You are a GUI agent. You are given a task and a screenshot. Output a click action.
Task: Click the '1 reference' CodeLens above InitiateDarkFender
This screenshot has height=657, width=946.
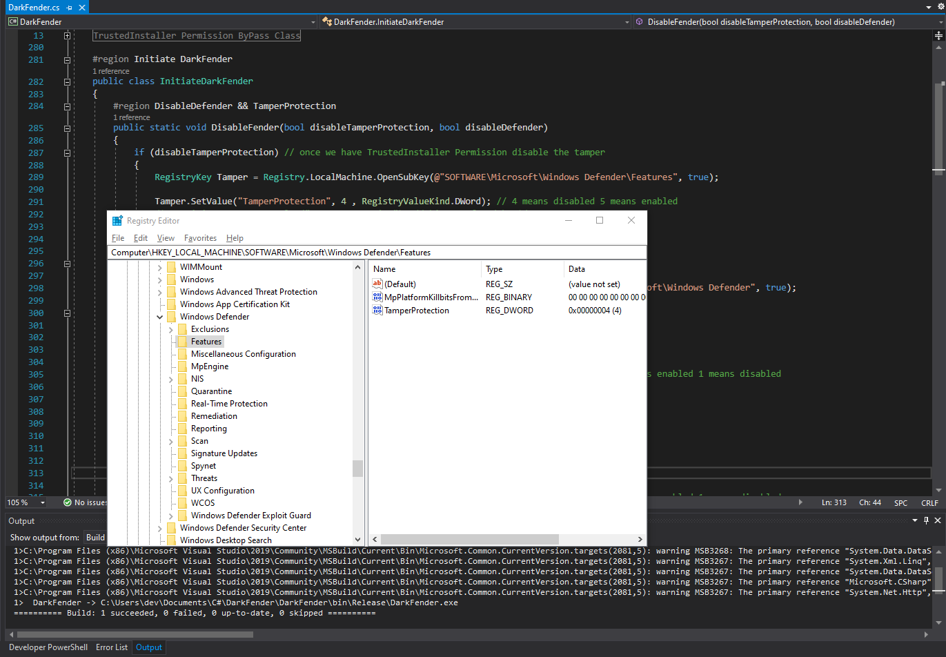(x=110, y=71)
